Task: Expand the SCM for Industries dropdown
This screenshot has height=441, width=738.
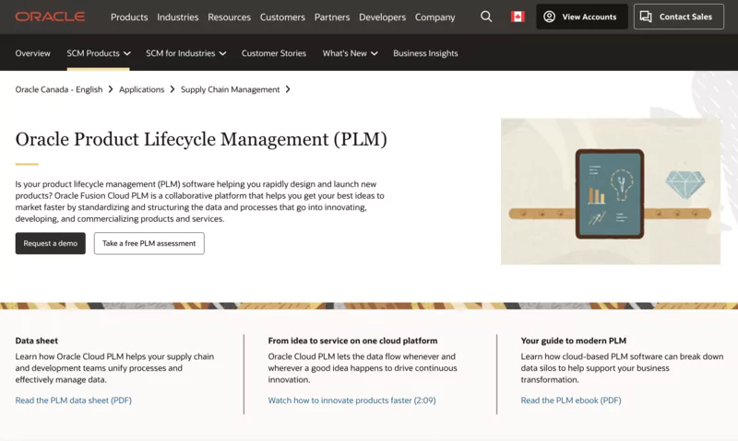Action: pos(186,53)
